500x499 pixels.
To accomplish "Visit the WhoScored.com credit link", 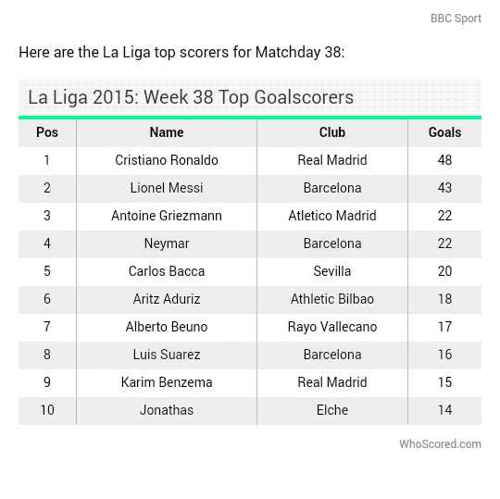I will coord(440,443).
